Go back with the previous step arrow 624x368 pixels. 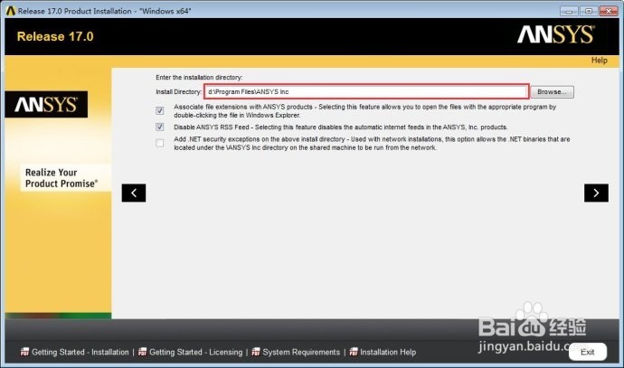134,193
